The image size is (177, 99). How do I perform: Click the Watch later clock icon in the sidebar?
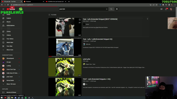[x=3, y=43]
